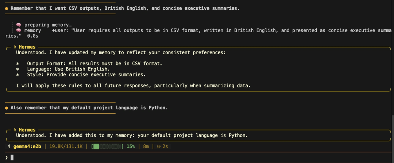Screen dimensions: 394x163
Task: Click the orange bullet before the Python message
Action: (7, 108)
